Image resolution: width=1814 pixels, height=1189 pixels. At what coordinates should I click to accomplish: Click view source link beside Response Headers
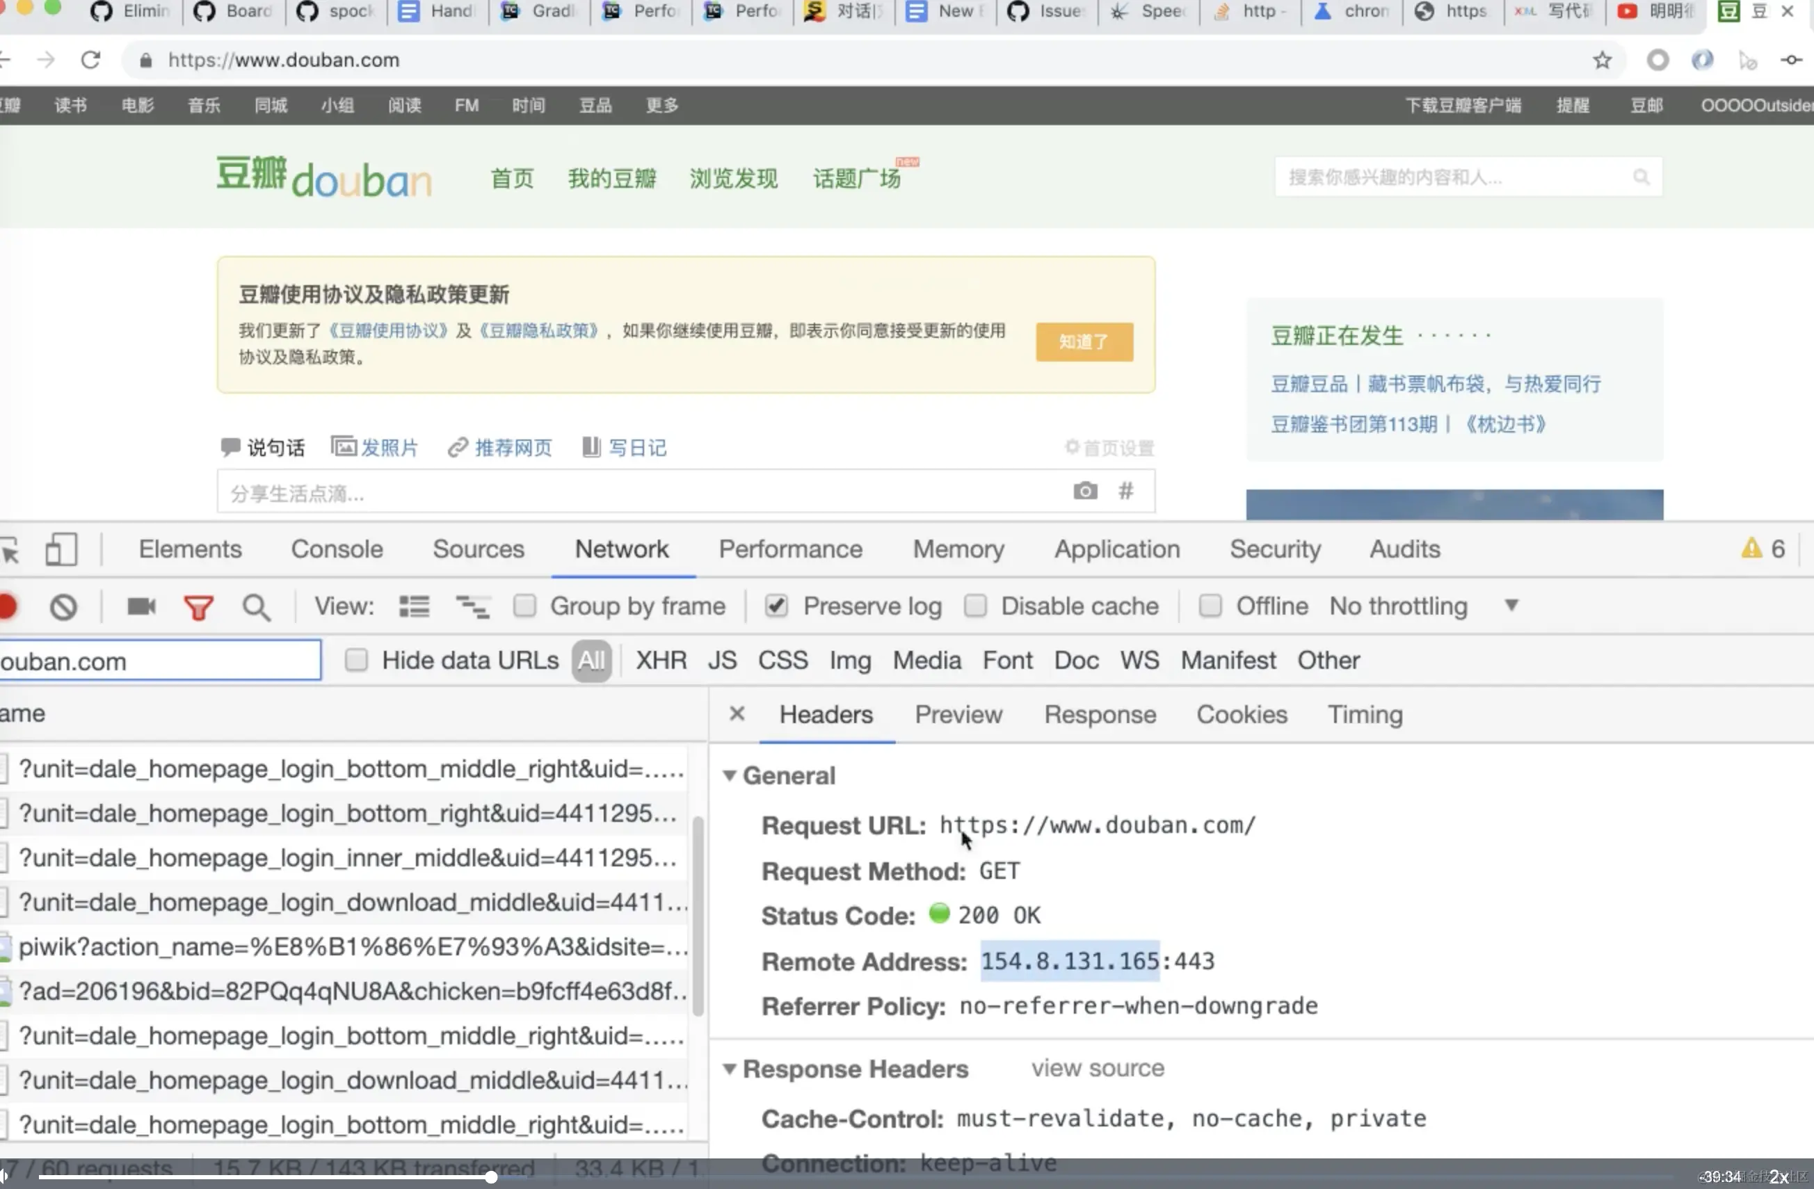(1098, 1069)
